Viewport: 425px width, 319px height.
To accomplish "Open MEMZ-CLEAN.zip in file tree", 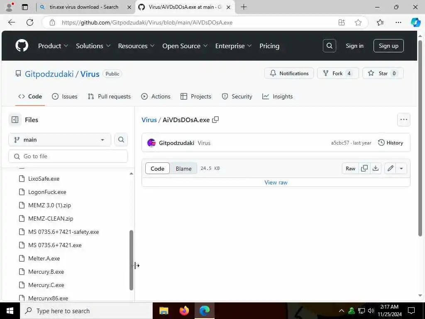I will point(51,218).
